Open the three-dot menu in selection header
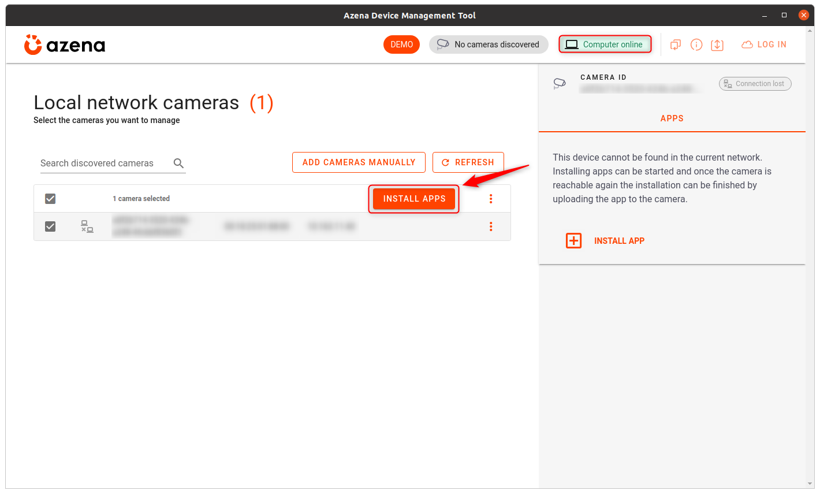This screenshot has width=820, height=494. coord(491,199)
